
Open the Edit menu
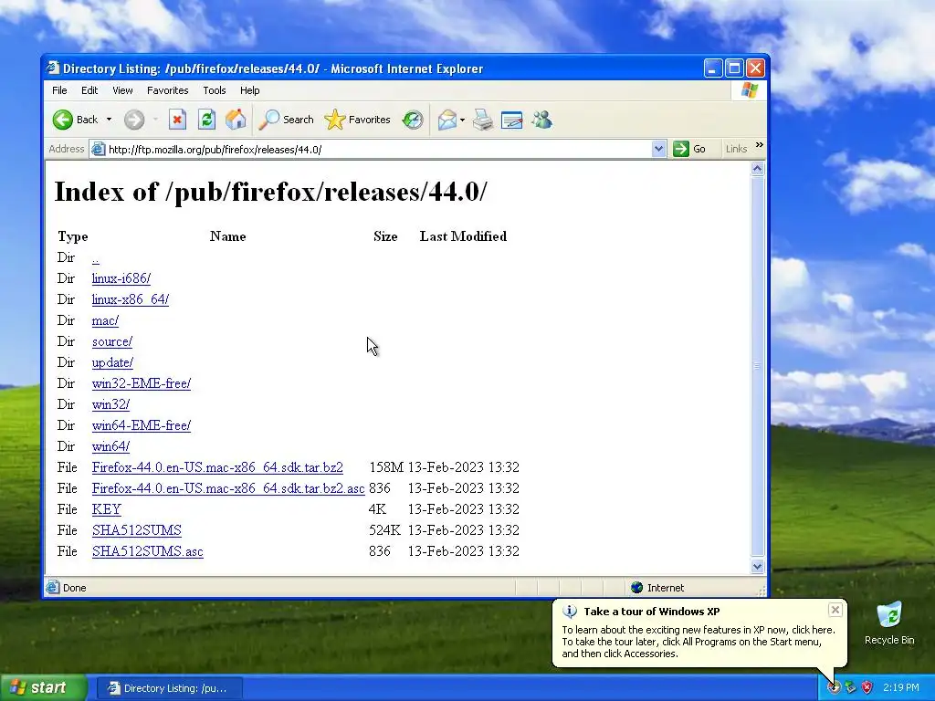click(x=89, y=90)
